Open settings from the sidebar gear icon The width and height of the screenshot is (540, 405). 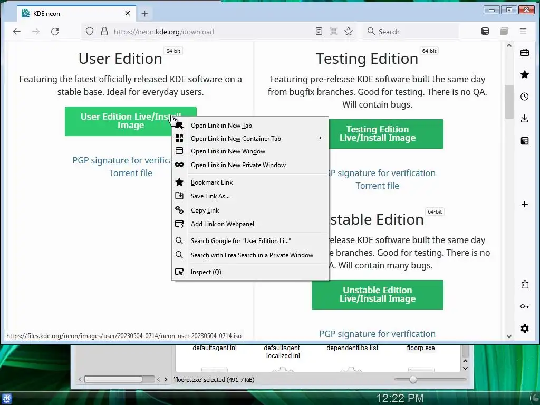pos(525,329)
